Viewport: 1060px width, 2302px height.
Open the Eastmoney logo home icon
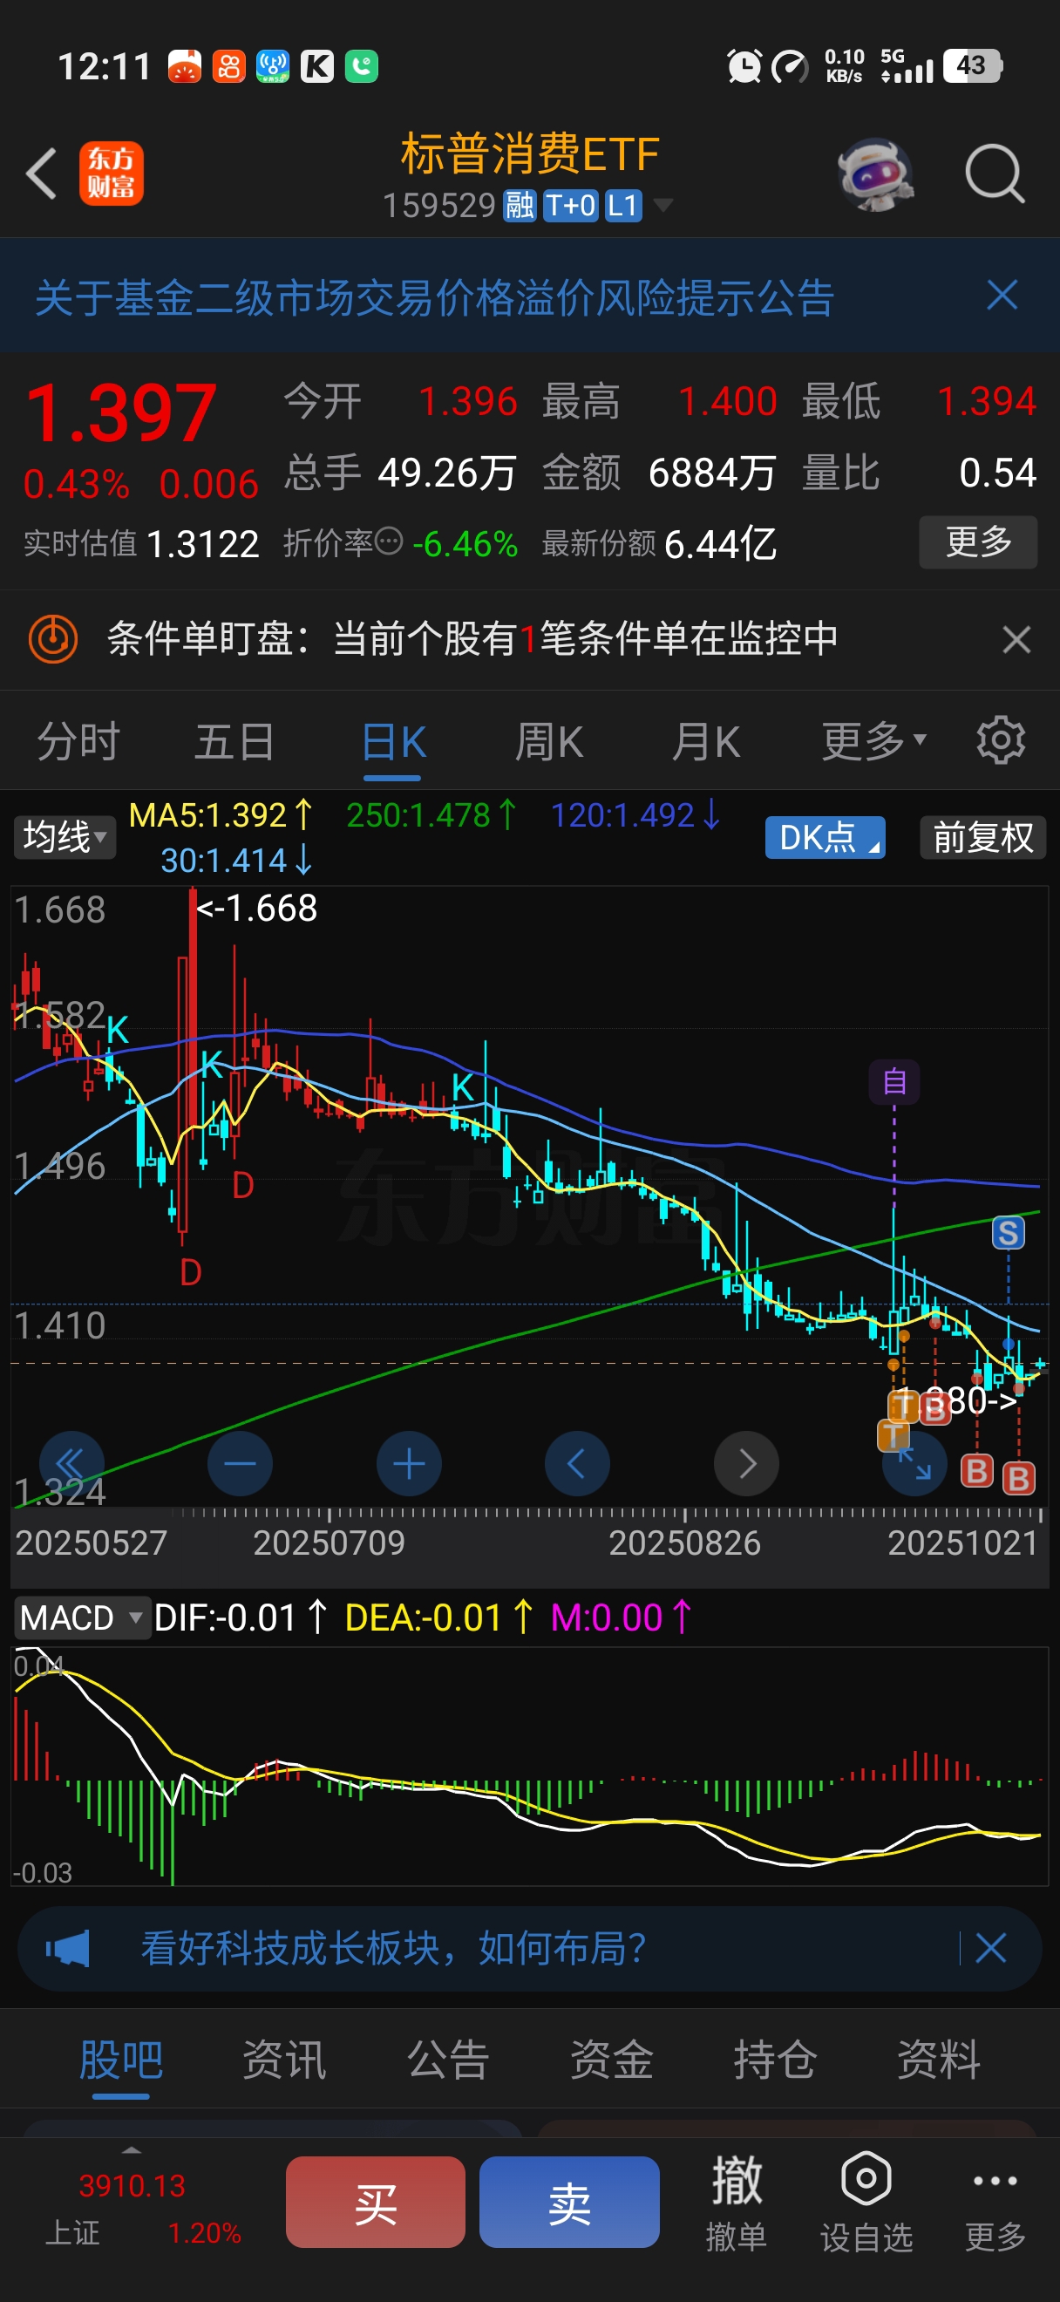[111, 174]
